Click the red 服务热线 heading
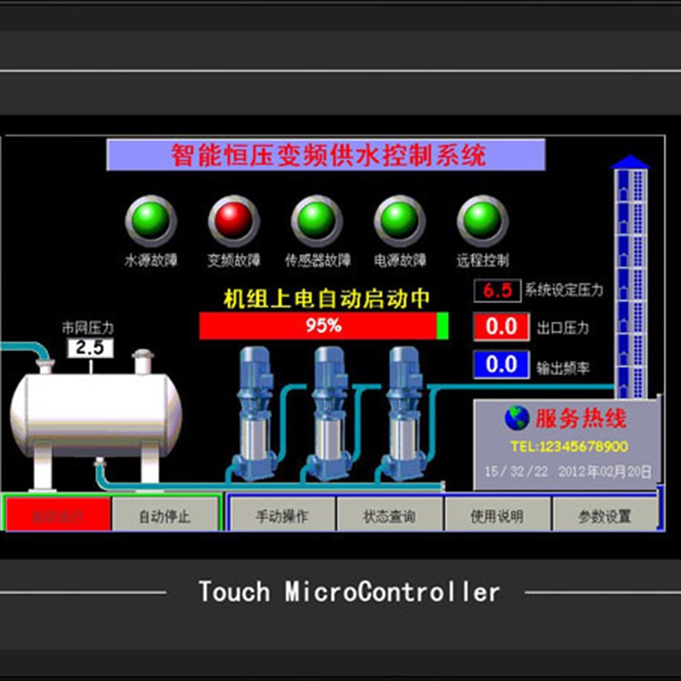The width and height of the screenshot is (681, 681). 581,419
